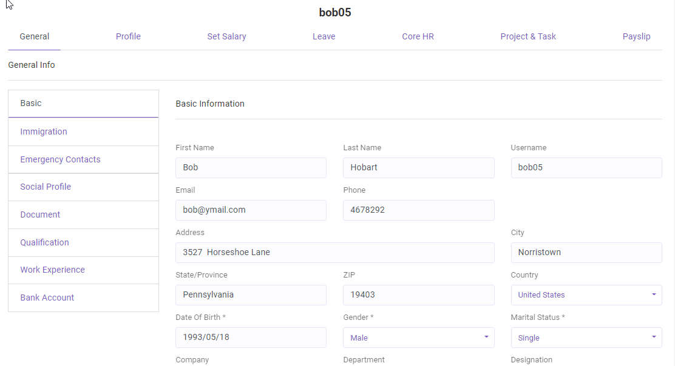Open Project & Task tab
This screenshot has width=675, height=366.
click(x=528, y=36)
